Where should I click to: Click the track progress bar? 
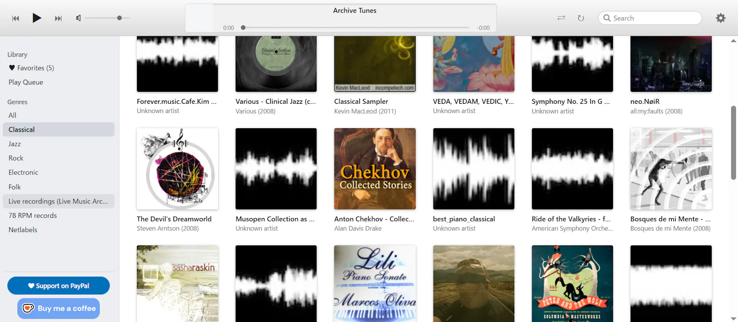pos(356,28)
